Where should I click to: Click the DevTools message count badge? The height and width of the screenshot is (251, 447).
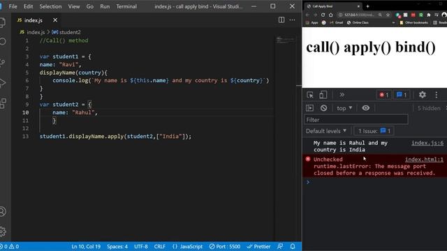[402, 95]
